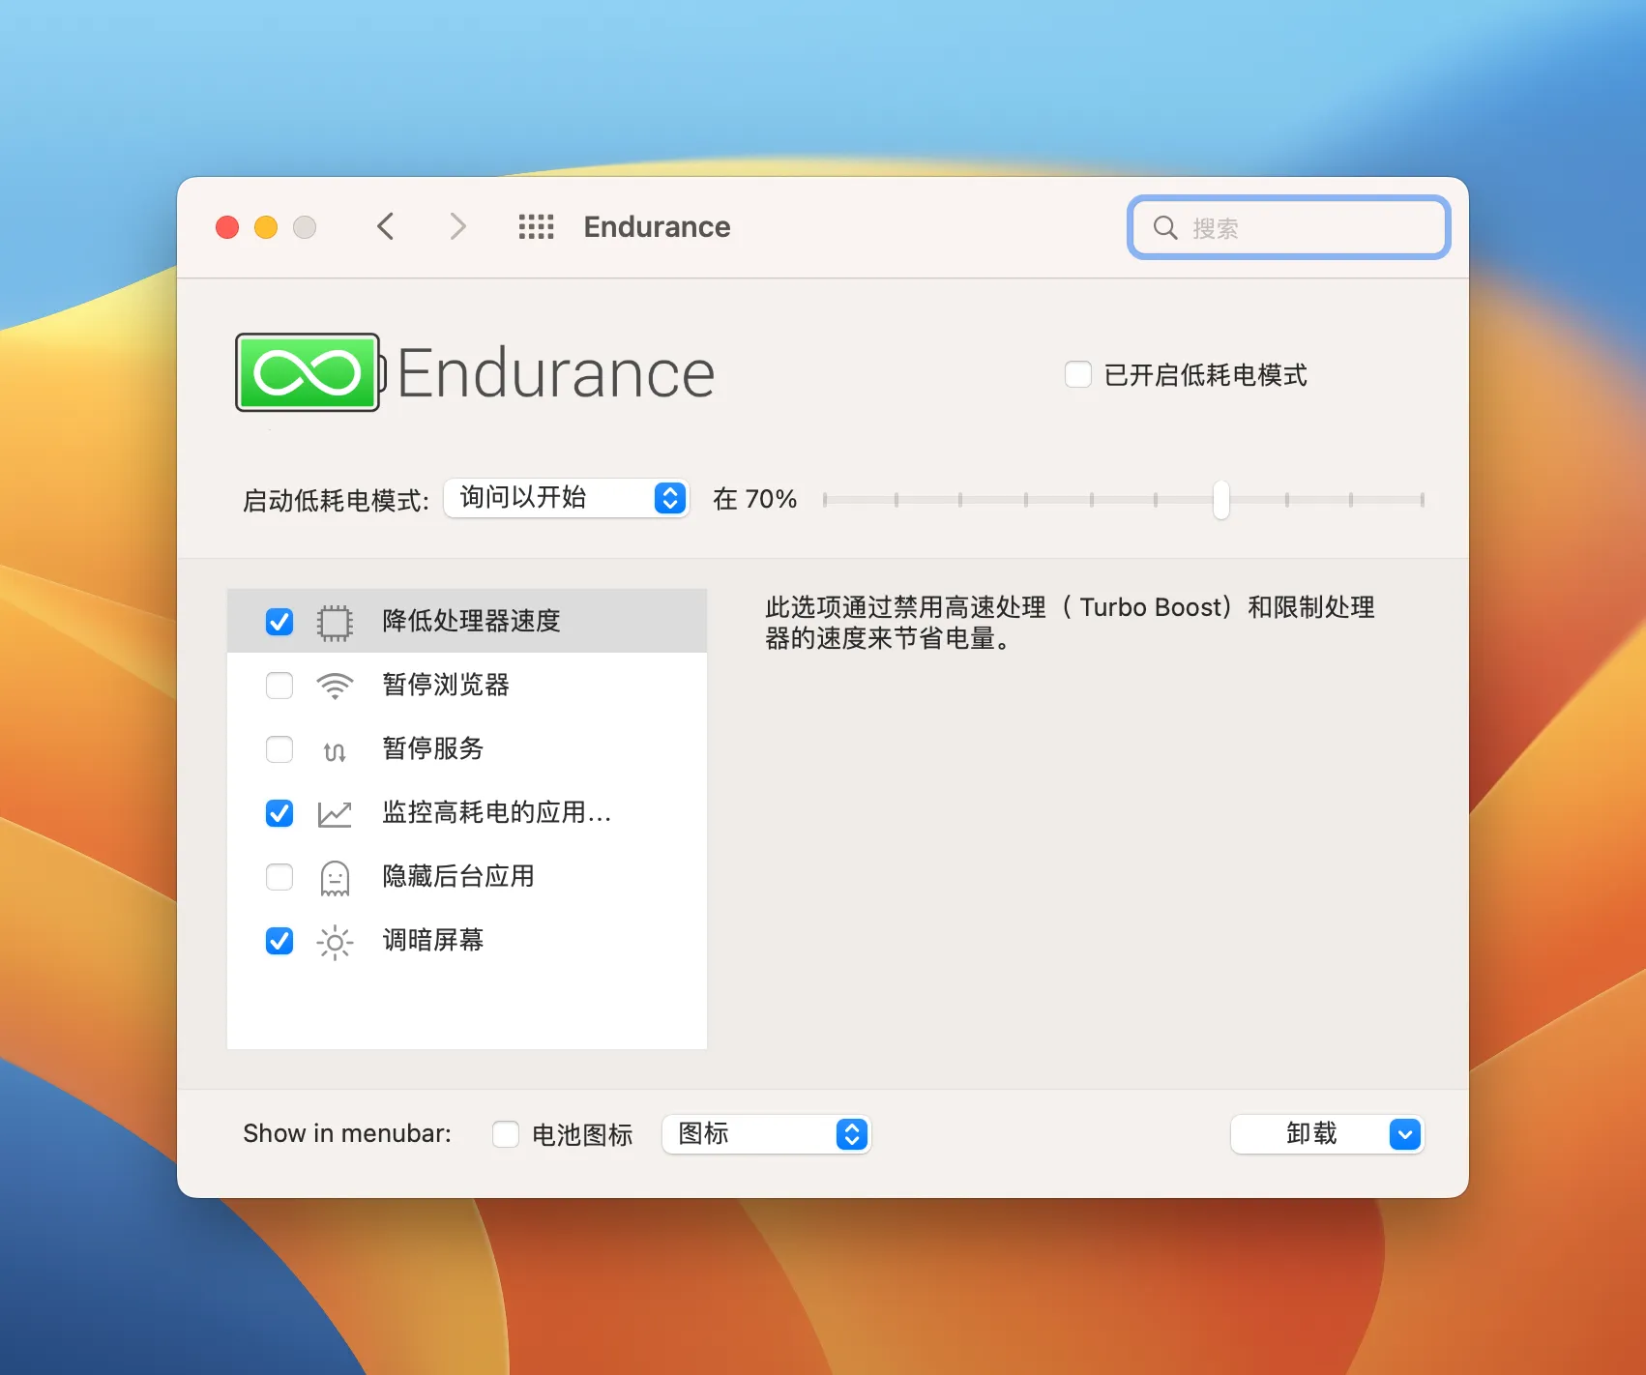Click the 在 70% value text
1646x1375 pixels.
click(x=754, y=499)
